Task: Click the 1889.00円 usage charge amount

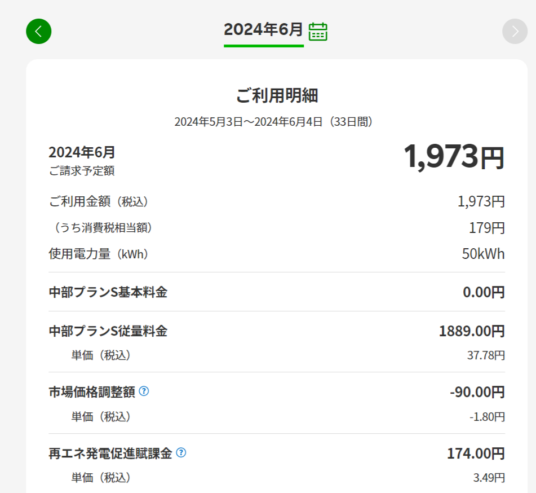Action: [x=471, y=331]
